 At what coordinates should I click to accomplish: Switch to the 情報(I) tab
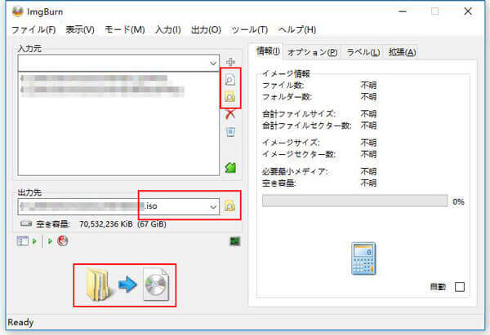coord(268,51)
